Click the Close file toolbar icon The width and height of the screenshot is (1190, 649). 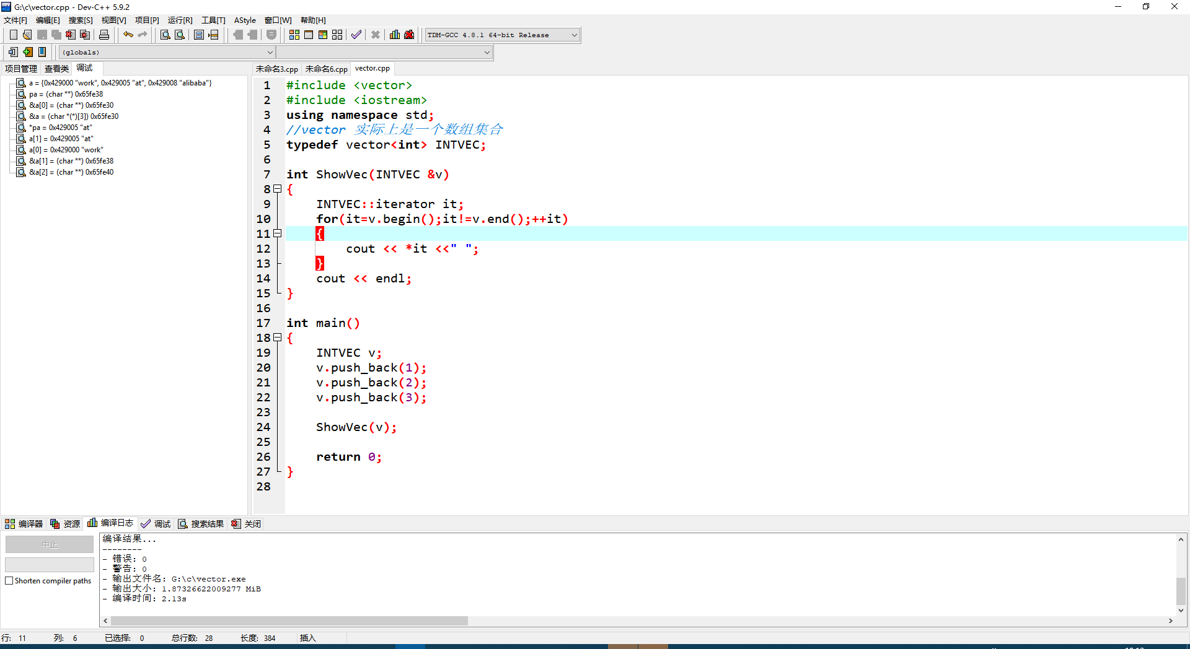pos(71,35)
